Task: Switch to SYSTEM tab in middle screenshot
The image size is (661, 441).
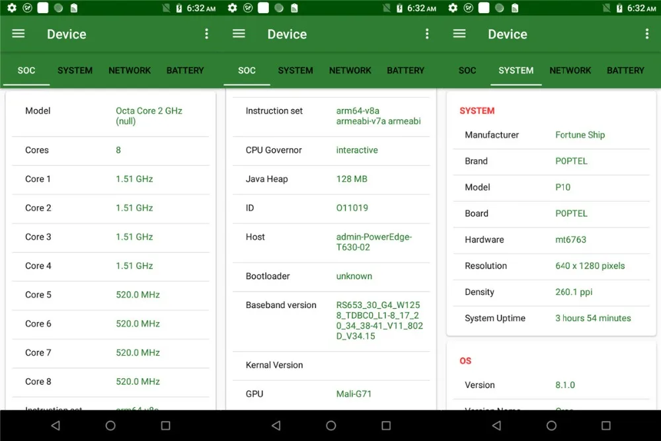Action: click(x=295, y=70)
